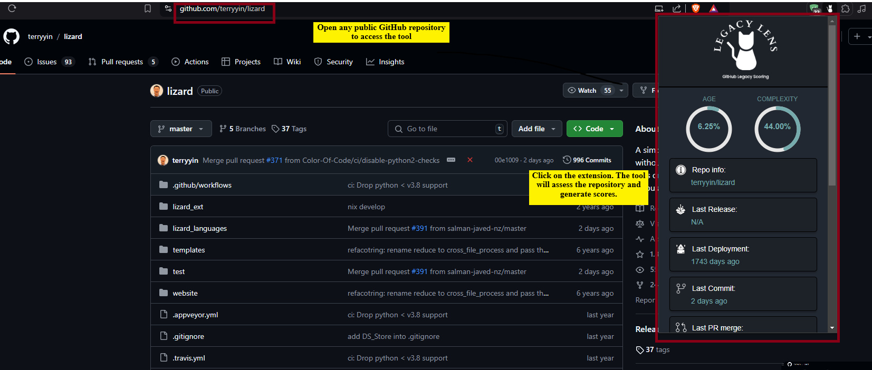The image size is (872, 370).
Task: Open the .github/workflows folder
Action: tap(202, 185)
